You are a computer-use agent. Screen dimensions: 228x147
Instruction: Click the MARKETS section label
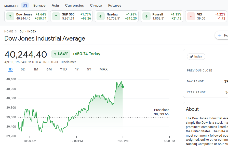pos(11,6)
